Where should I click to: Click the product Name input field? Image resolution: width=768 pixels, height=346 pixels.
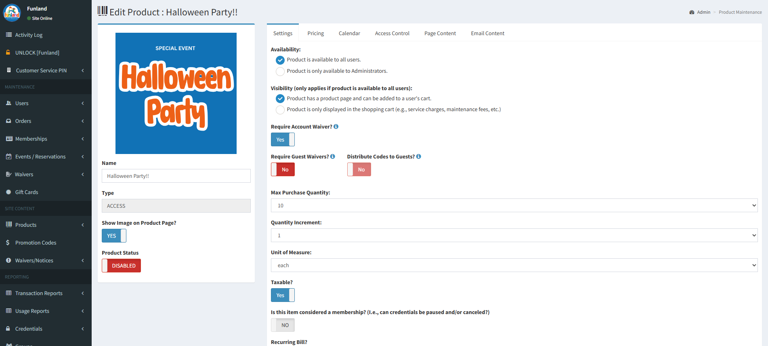point(176,176)
